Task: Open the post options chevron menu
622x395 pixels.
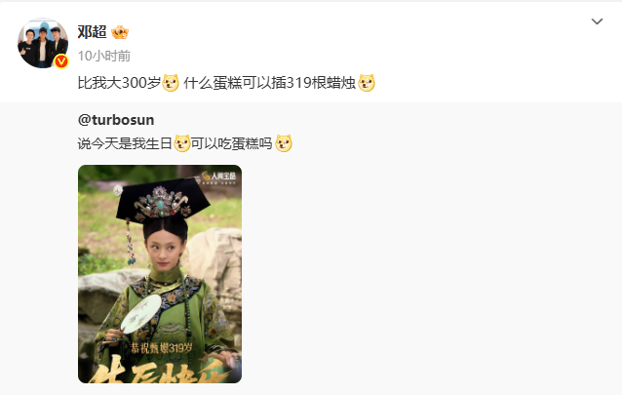Action: pyautogui.click(x=597, y=21)
